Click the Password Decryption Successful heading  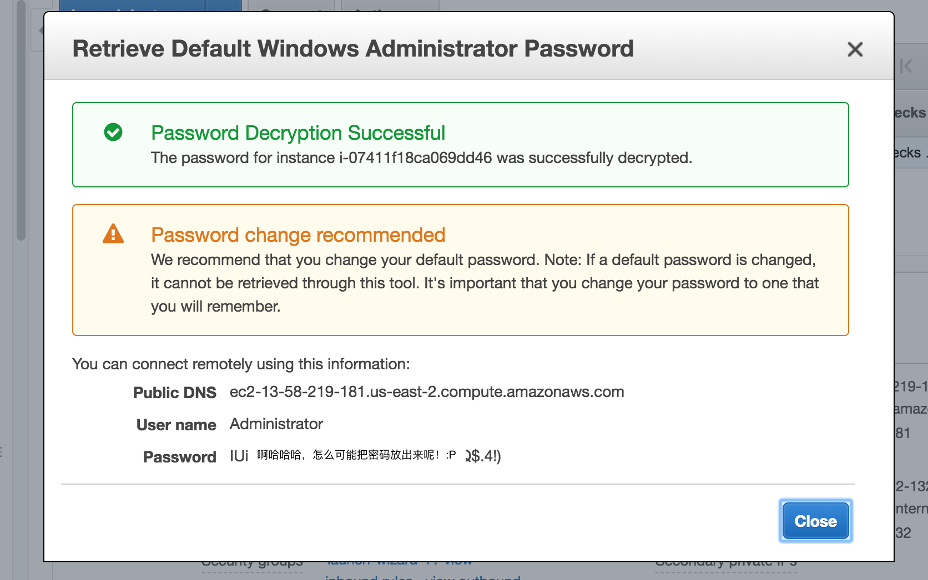[298, 133]
